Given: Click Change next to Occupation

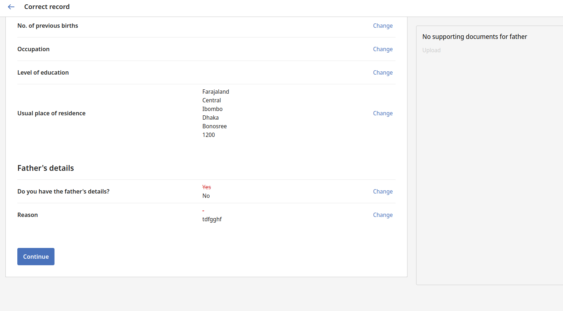Looking at the screenshot, I should (x=383, y=49).
